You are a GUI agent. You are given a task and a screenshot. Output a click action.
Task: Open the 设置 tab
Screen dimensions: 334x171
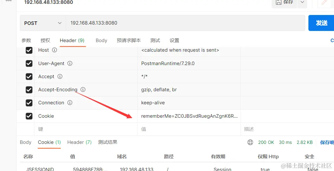tap(175, 41)
